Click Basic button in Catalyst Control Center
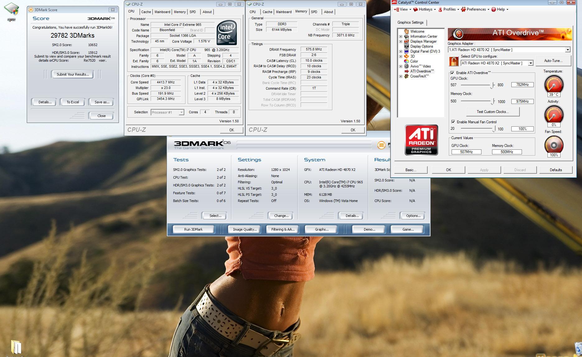 [x=411, y=170]
